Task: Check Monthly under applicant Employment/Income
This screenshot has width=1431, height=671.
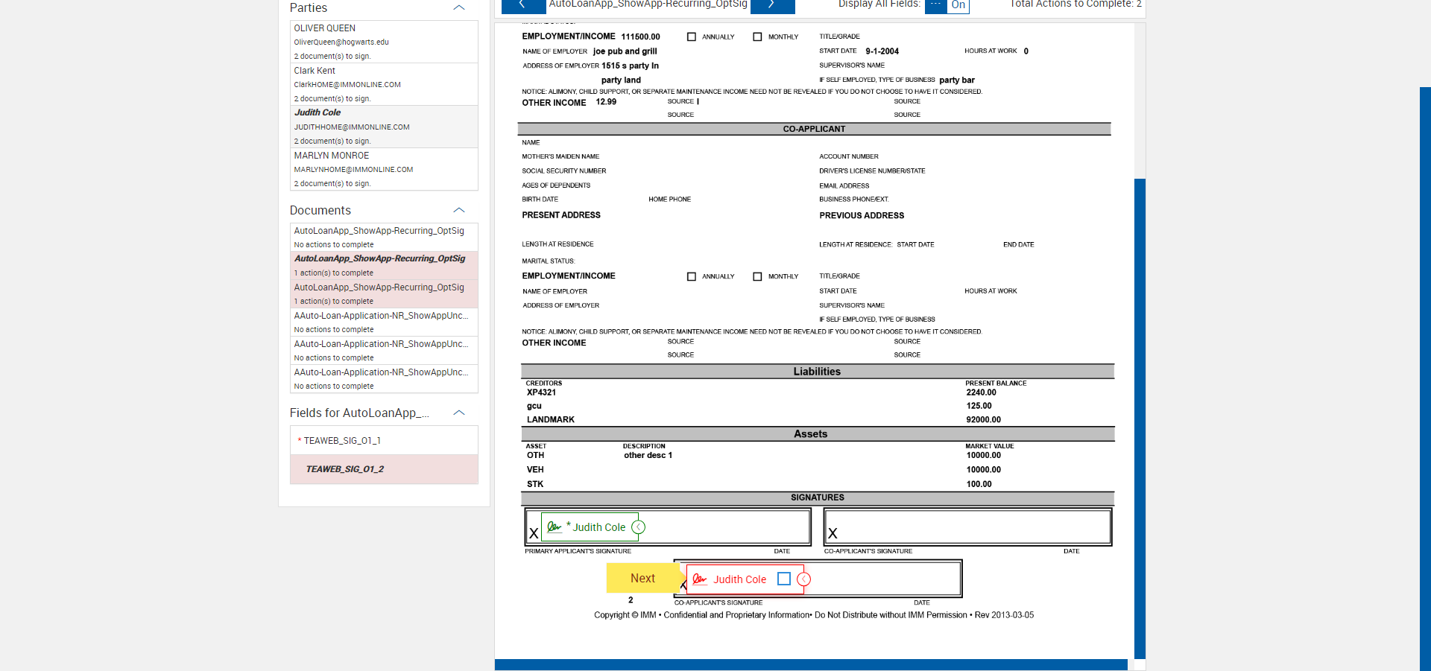Action: tap(757, 36)
